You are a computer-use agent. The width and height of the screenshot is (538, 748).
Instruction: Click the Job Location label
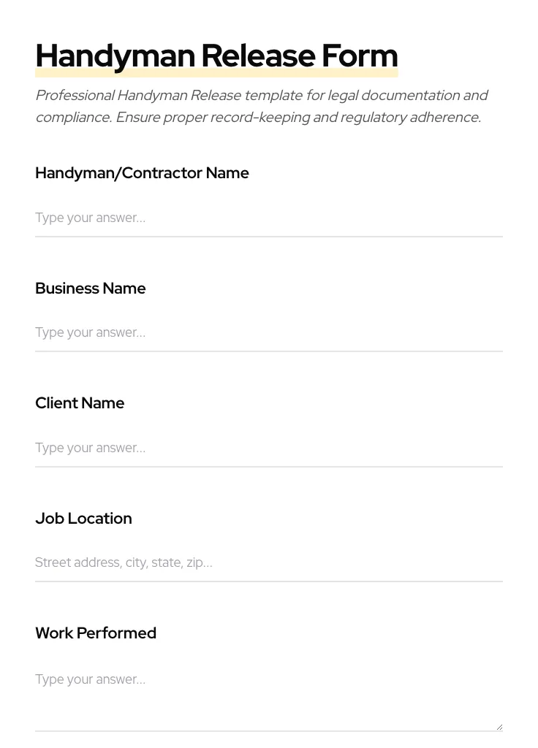[83, 519]
